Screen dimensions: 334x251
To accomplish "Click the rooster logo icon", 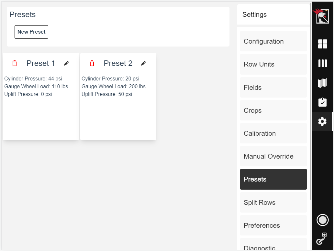I will 322,16.
